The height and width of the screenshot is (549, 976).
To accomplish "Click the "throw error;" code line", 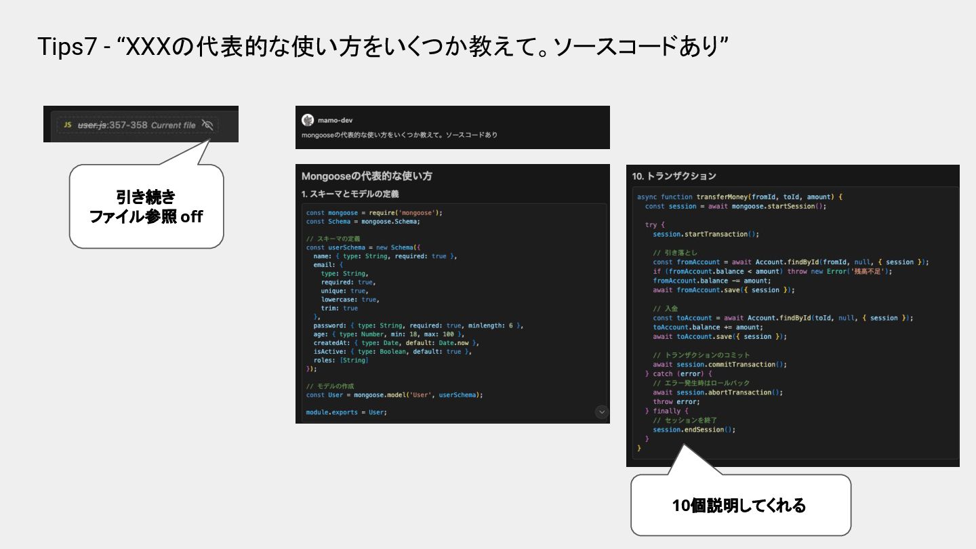I will pyautogui.click(x=676, y=402).
